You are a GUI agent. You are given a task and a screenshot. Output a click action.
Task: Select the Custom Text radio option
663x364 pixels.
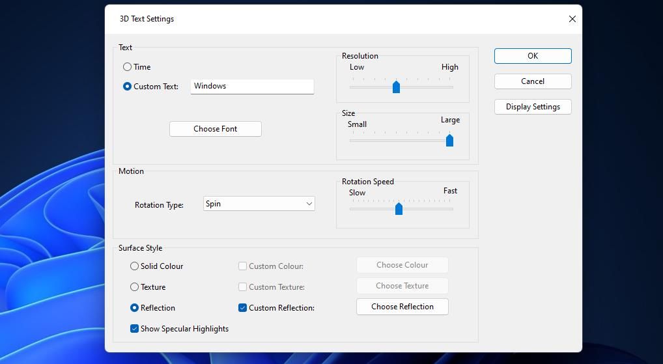[x=128, y=87]
